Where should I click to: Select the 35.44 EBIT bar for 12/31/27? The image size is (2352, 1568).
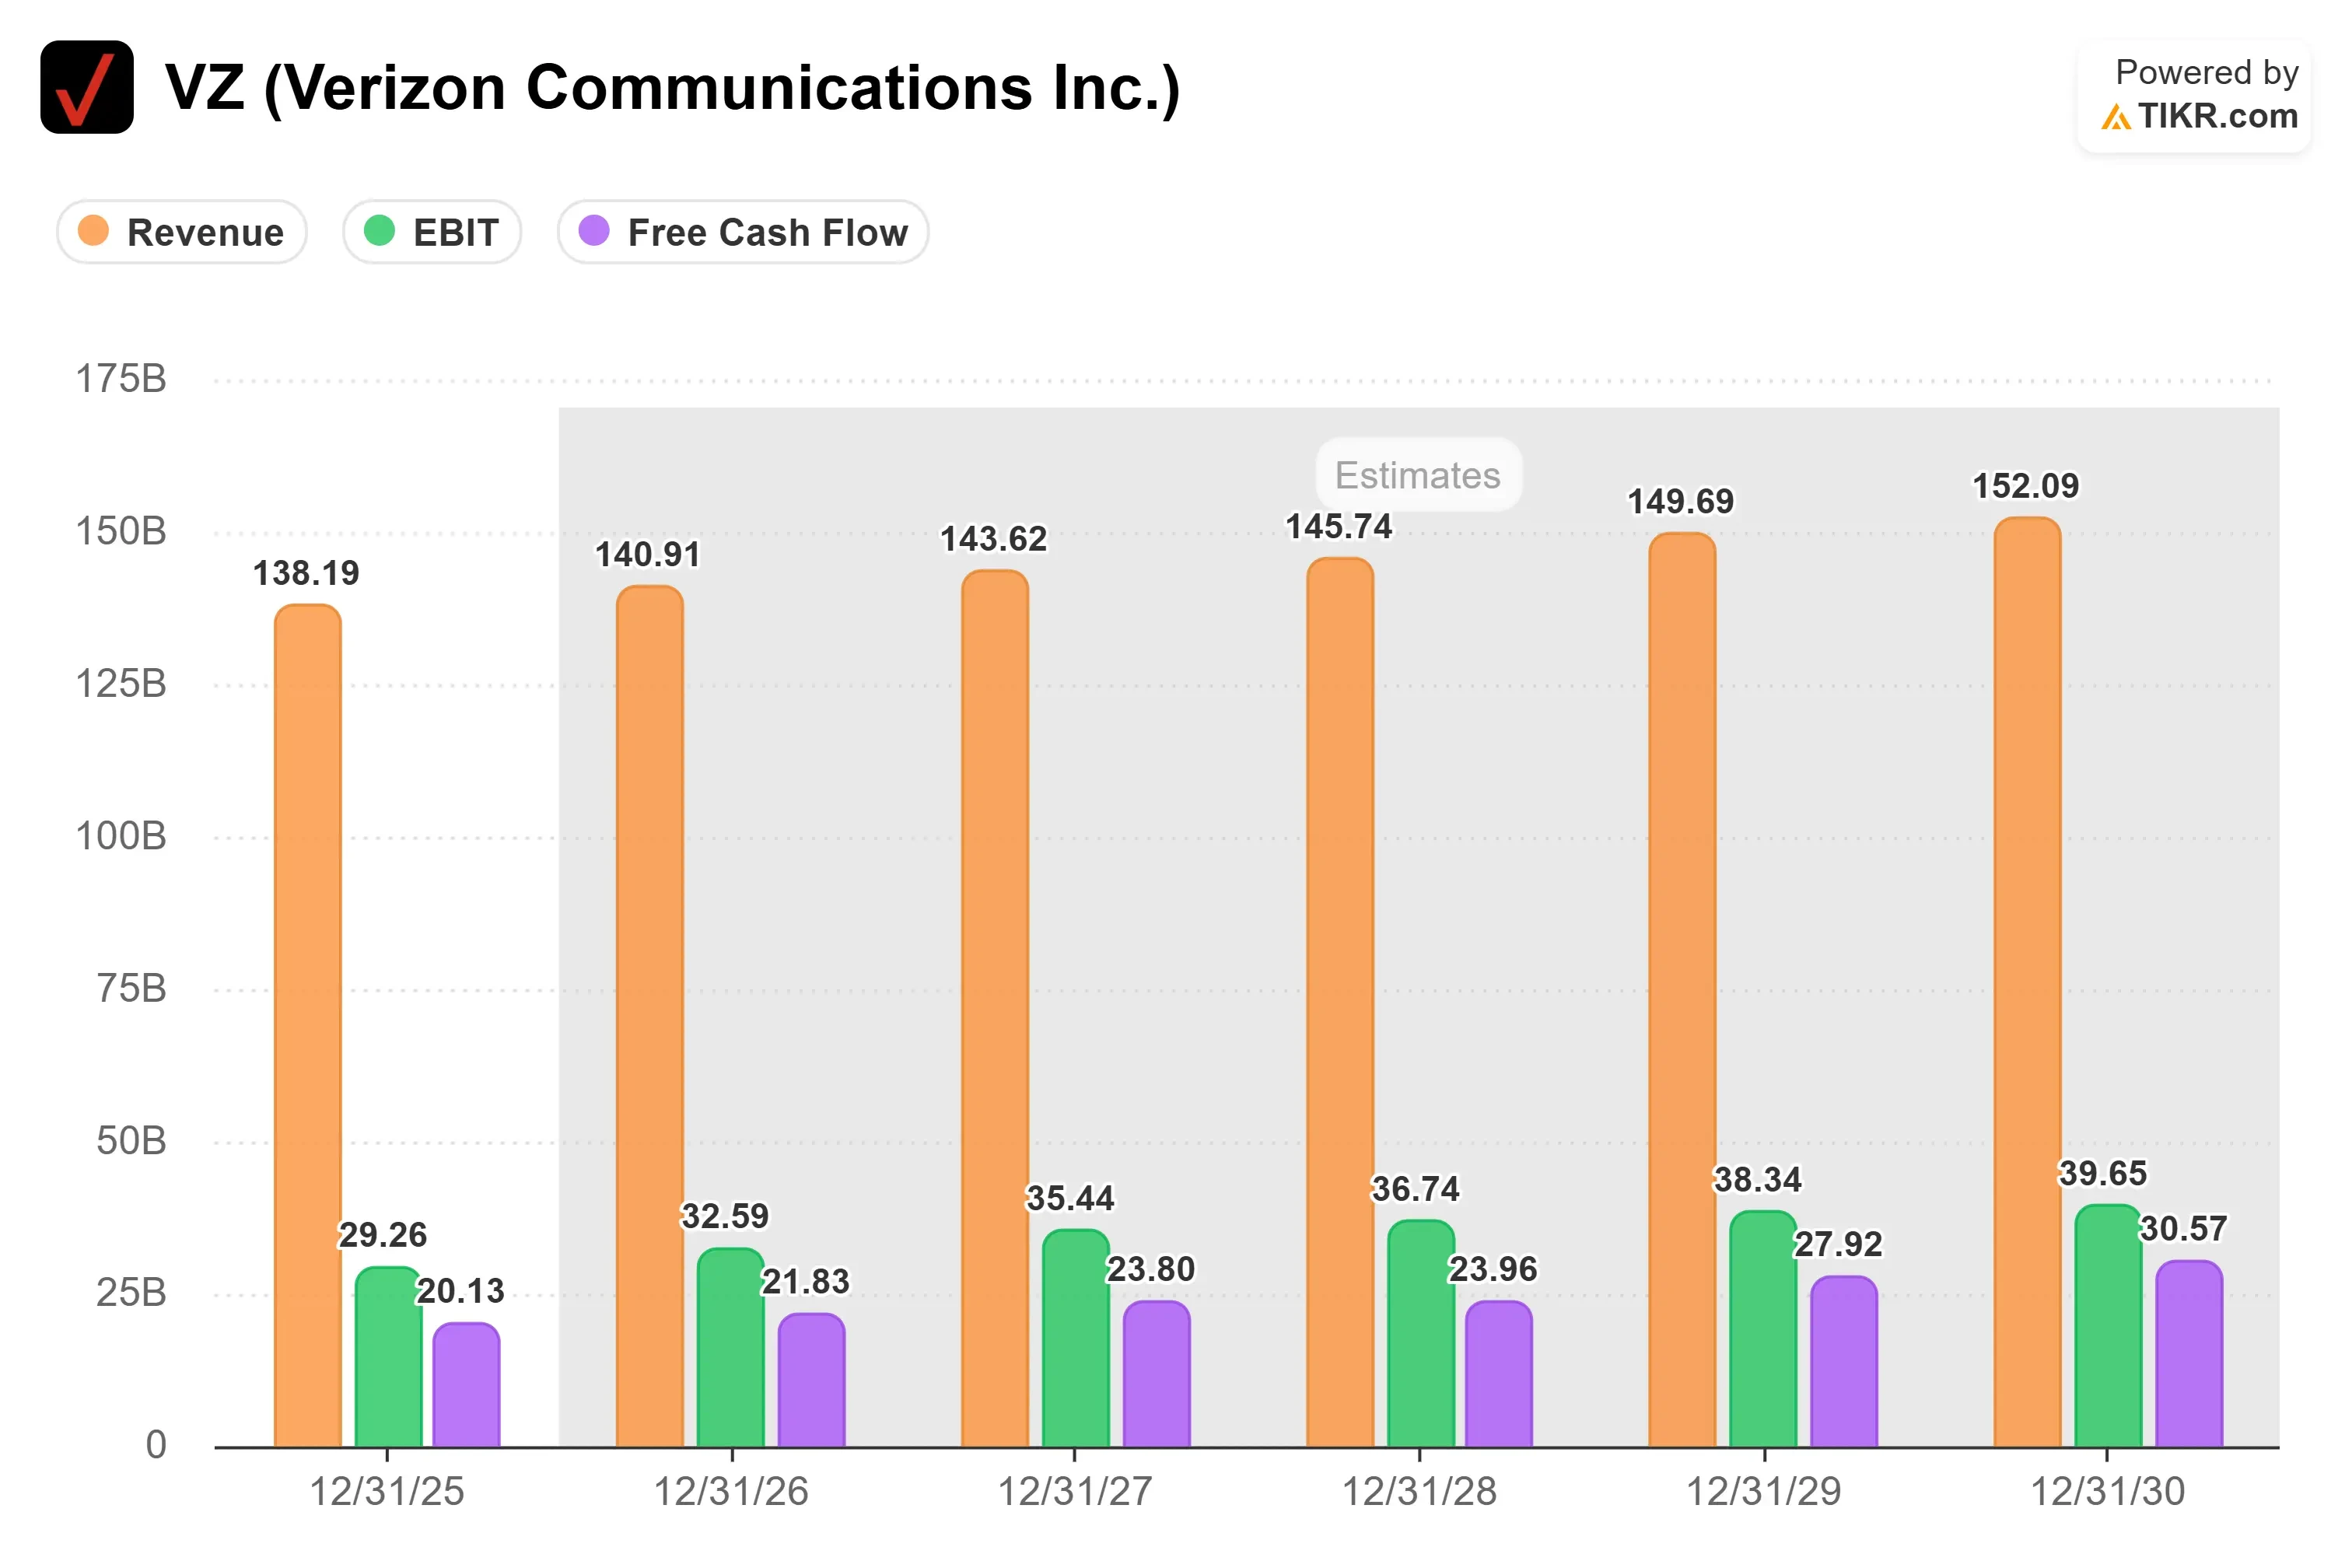click(x=1076, y=1338)
